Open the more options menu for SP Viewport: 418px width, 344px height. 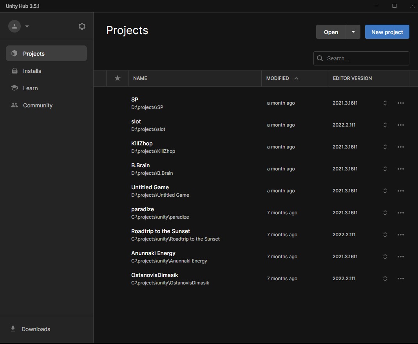click(401, 103)
